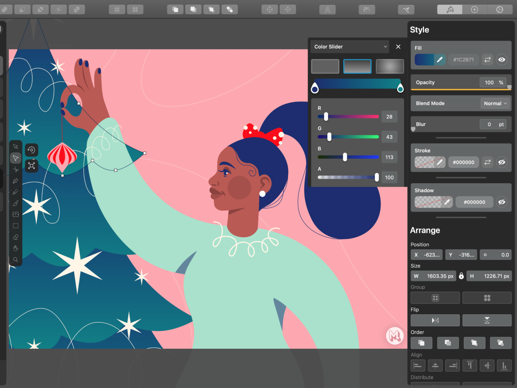Image resolution: width=517 pixels, height=388 pixels.
Task: Select the left dark-blue gradient stop
Action: (315, 88)
